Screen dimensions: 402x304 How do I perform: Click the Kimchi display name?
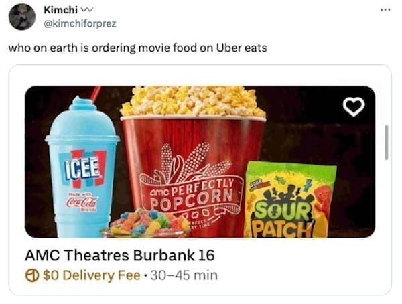click(x=60, y=10)
